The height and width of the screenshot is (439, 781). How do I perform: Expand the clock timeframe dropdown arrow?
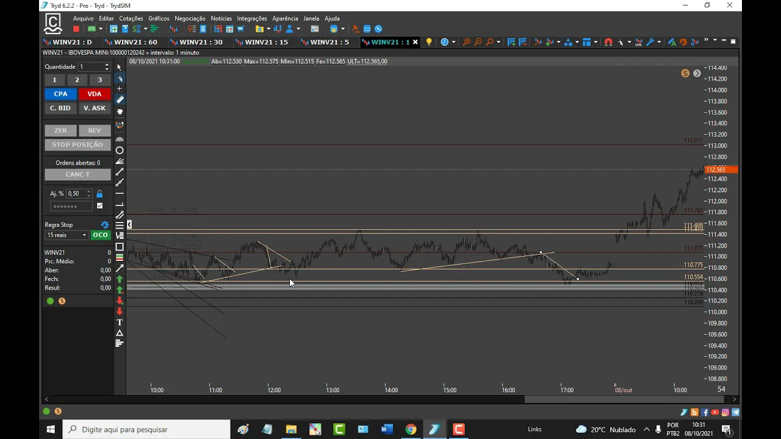coord(453,42)
